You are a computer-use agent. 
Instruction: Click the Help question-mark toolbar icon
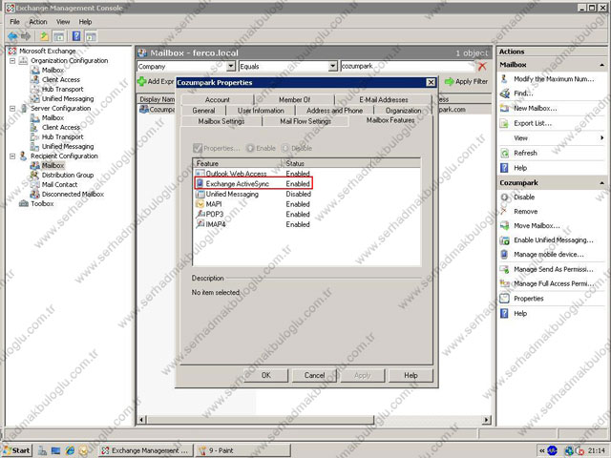pyautogui.click(x=76, y=36)
